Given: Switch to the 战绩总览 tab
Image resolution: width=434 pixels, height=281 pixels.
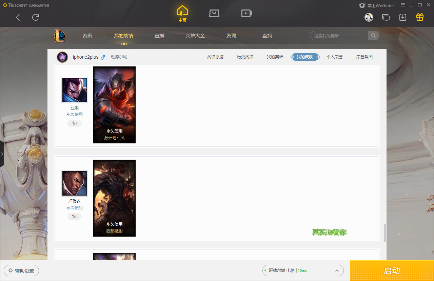Looking at the screenshot, I should [215, 57].
